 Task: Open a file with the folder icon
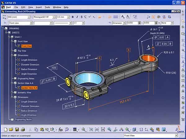tap(11, 129)
